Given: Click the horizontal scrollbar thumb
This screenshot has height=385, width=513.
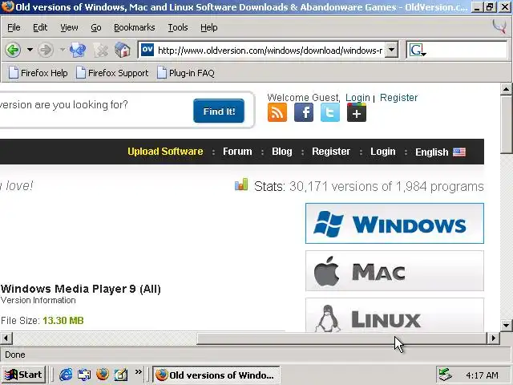Looking at the screenshot, I should point(341,338).
